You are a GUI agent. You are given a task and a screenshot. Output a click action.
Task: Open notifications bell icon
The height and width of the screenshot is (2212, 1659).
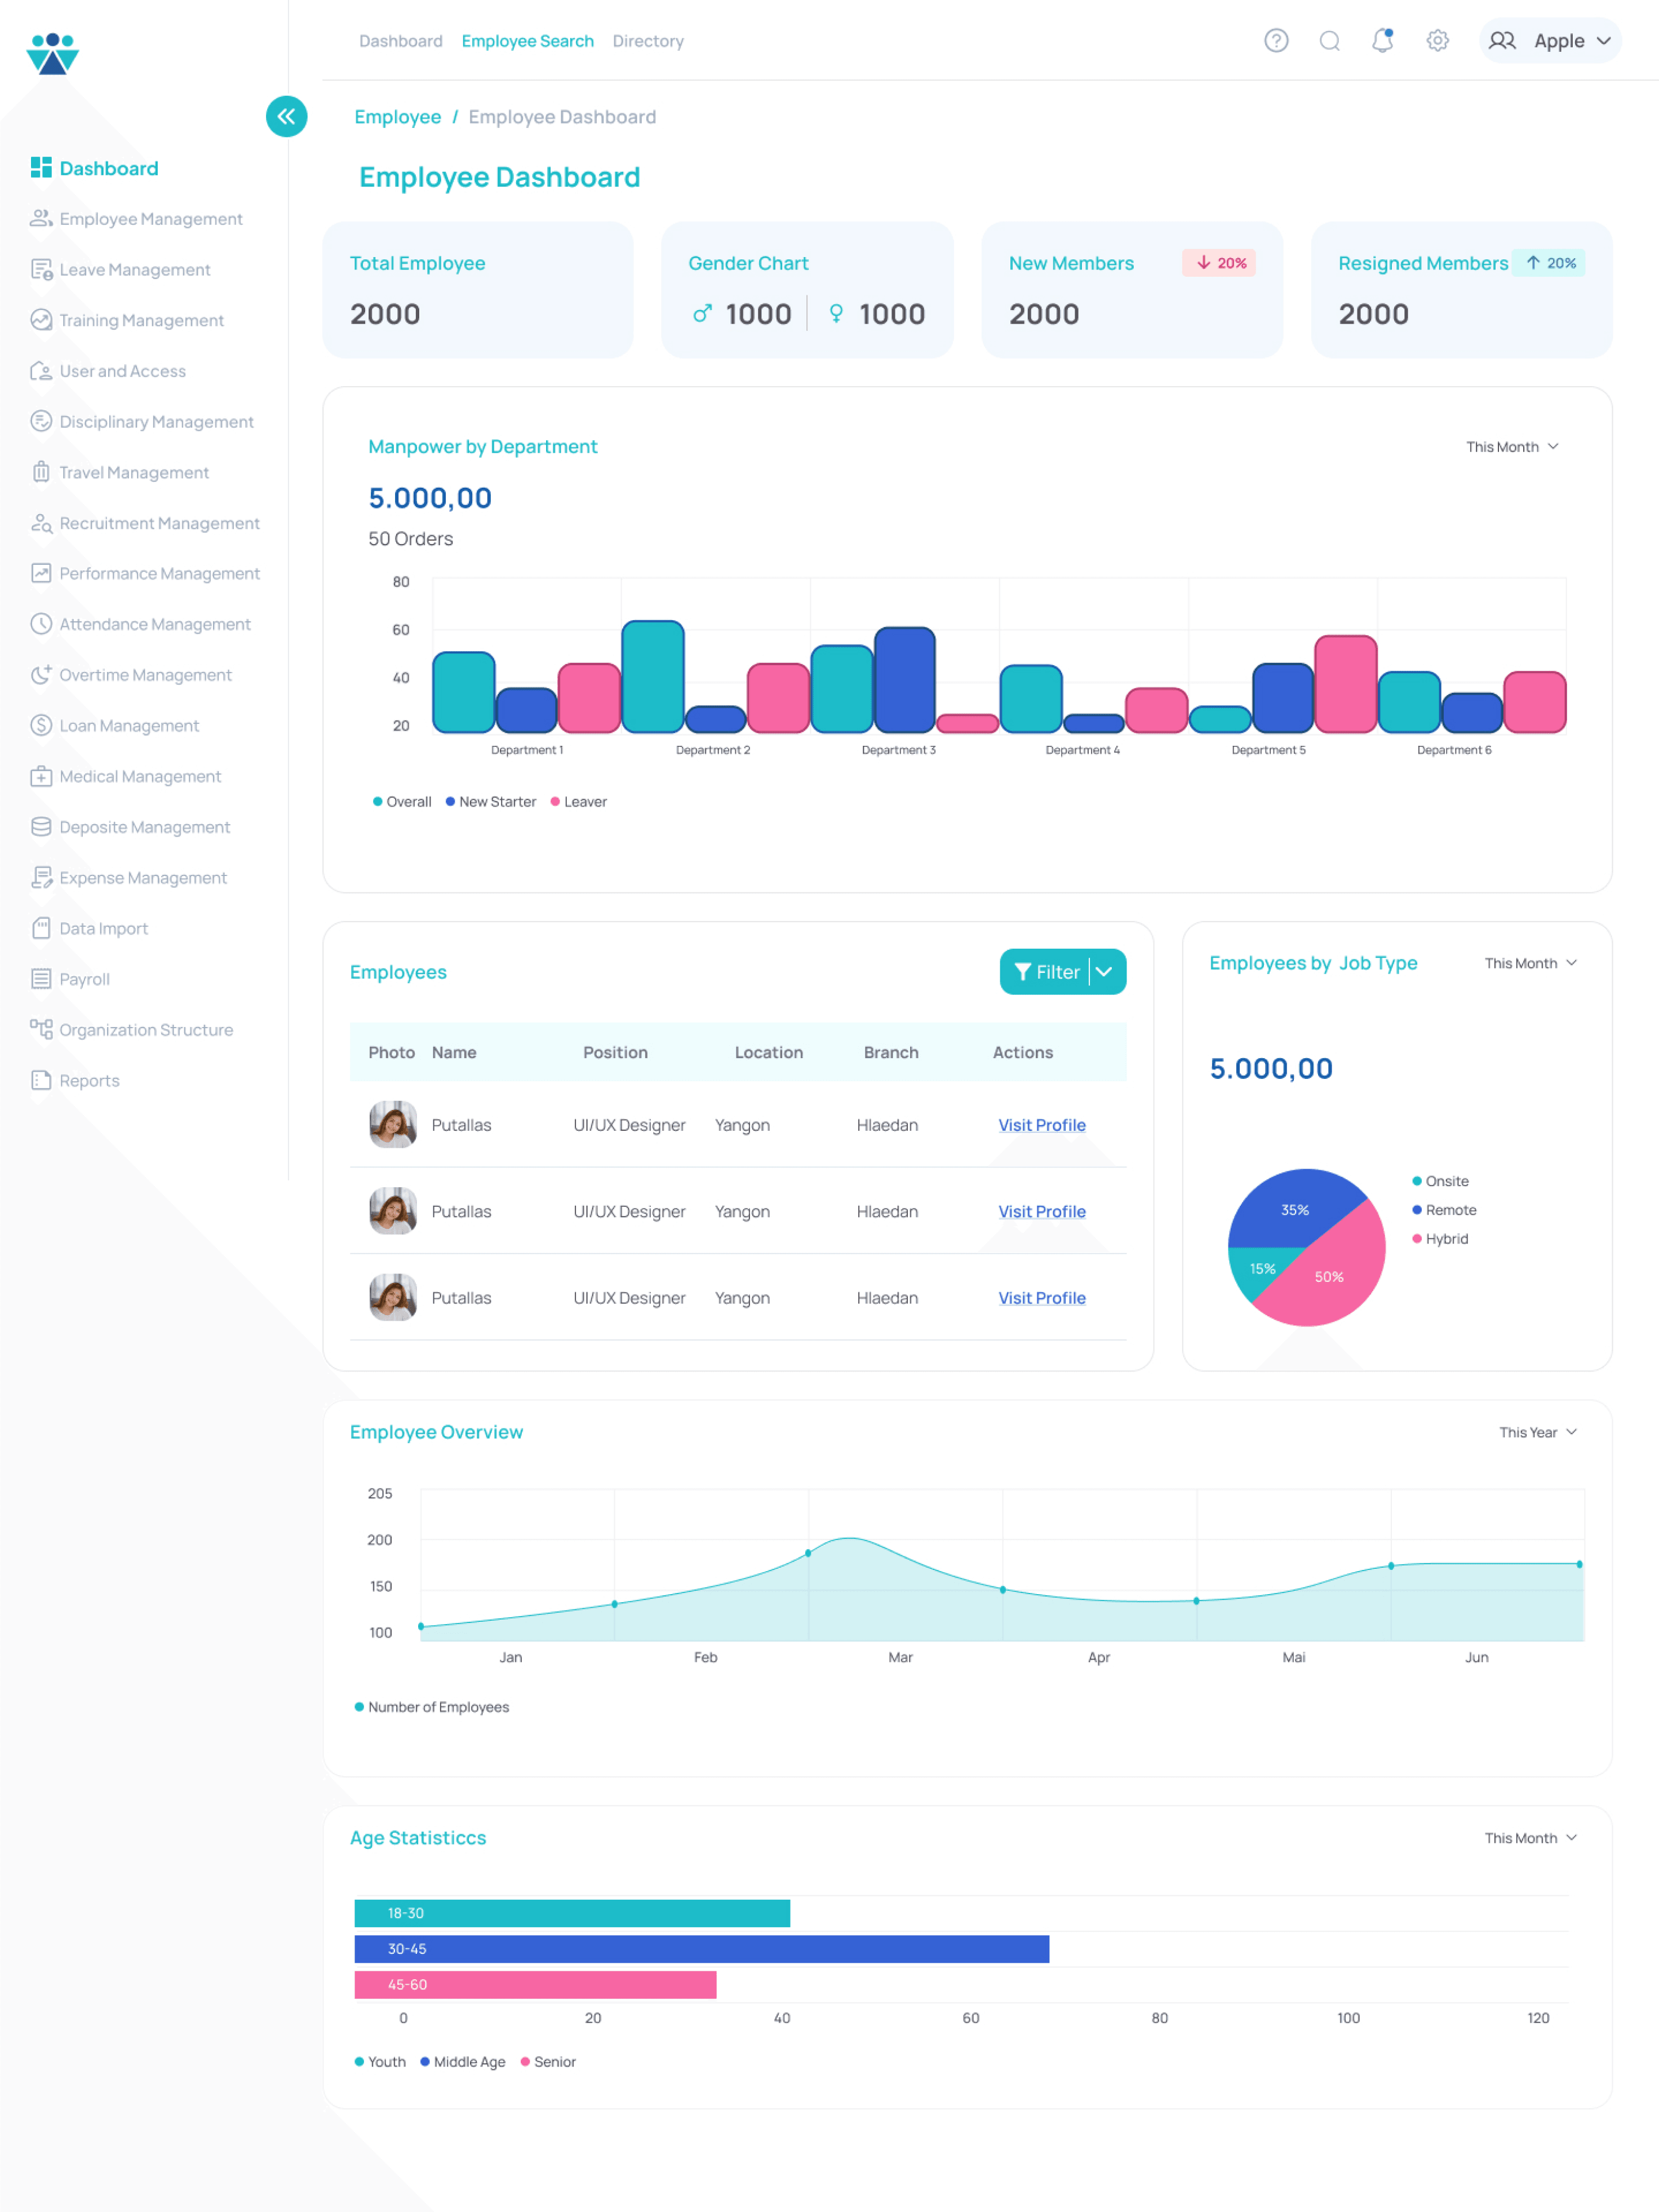(1382, 41)
